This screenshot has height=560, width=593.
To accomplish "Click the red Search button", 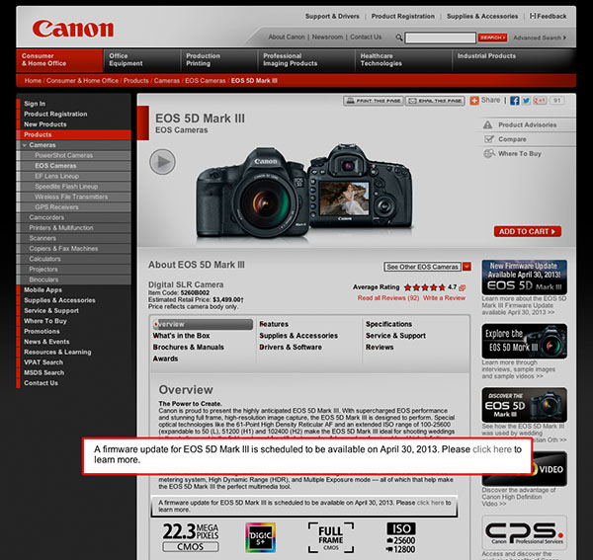I will tap(492, 38).
